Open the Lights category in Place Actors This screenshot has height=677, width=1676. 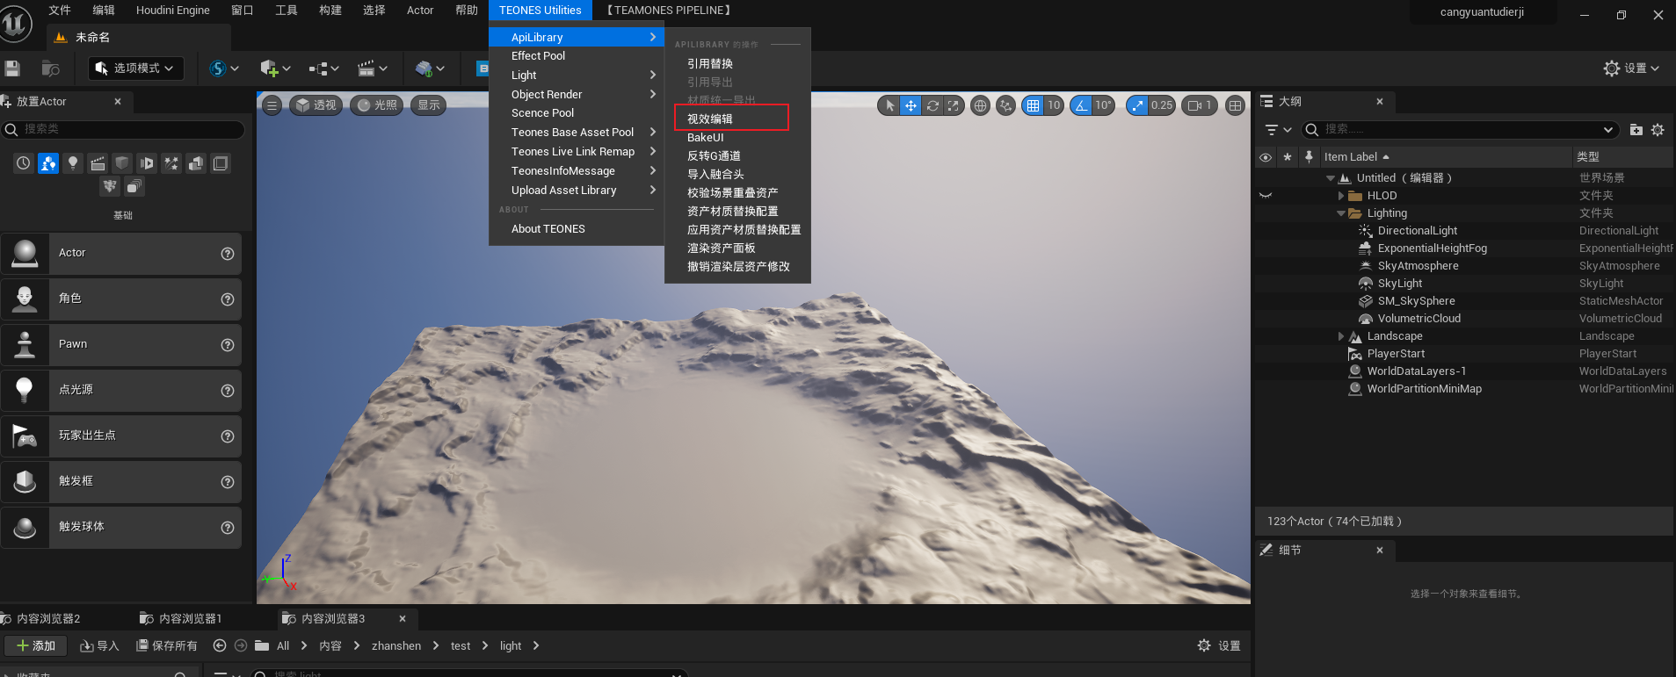[x=73, y=163]
